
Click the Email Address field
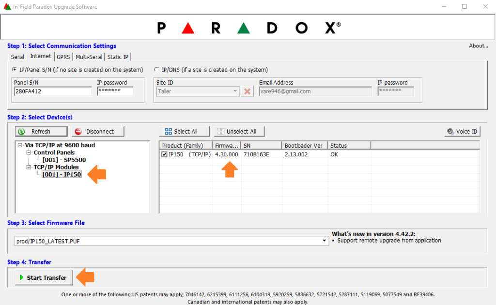point(315,91)
